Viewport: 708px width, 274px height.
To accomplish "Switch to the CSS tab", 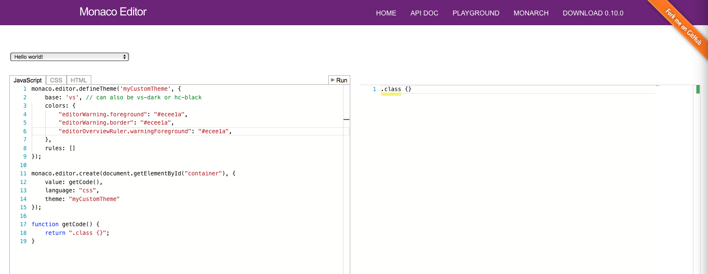I will [x=56, y=80].
